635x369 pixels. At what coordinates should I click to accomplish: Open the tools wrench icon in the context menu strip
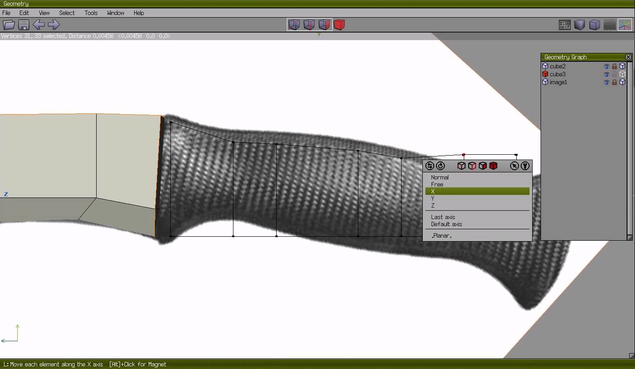pos(525,166)
